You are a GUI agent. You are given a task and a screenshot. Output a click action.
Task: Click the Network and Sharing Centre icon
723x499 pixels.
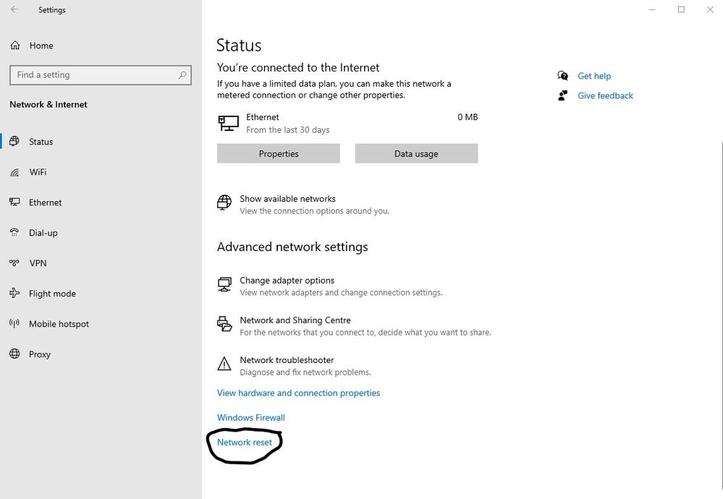pos(224,325)
